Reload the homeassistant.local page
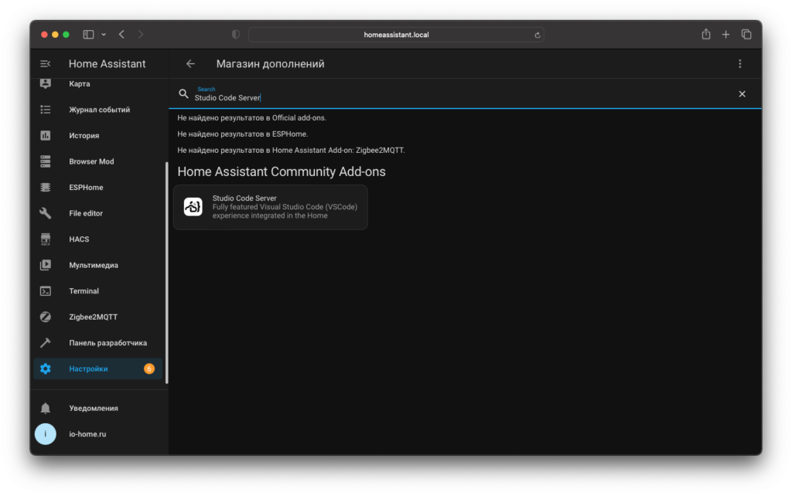 tap(537, 35)
